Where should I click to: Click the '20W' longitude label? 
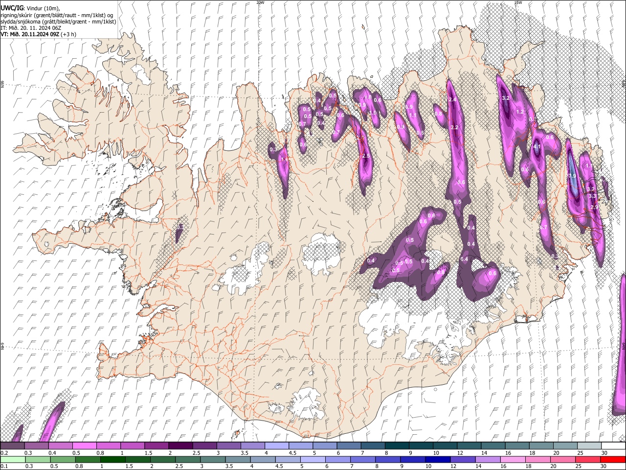[260, 2]
